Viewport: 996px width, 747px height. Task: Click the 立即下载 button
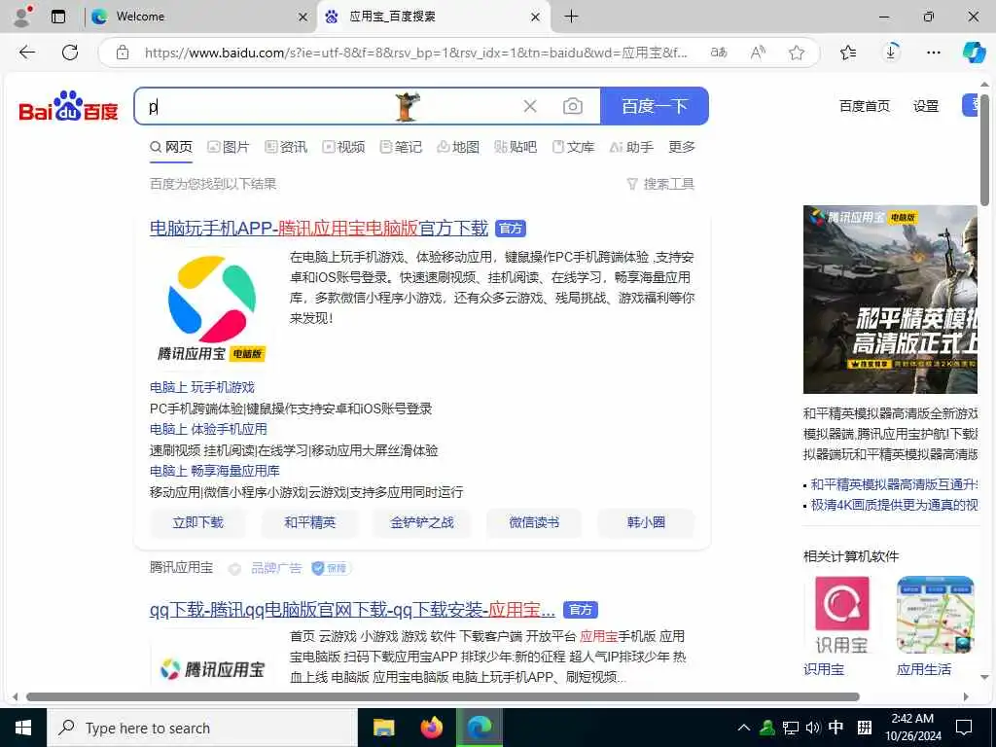[x=198, y=522]
